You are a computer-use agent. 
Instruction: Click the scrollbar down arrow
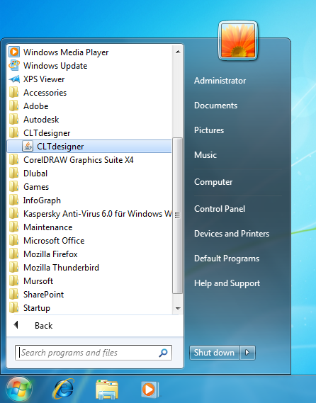(178, 308)
